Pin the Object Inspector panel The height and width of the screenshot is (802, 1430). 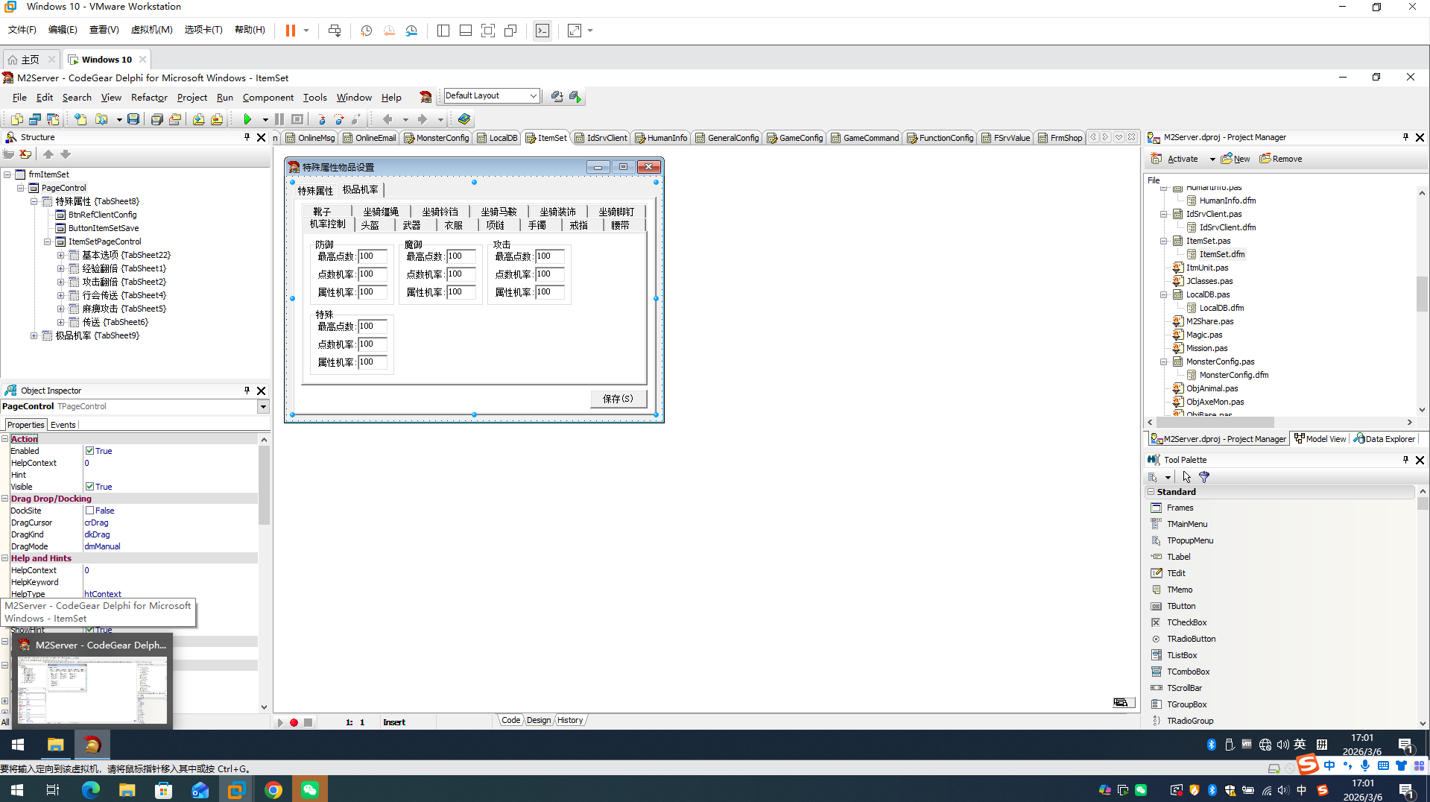(247, 391)
